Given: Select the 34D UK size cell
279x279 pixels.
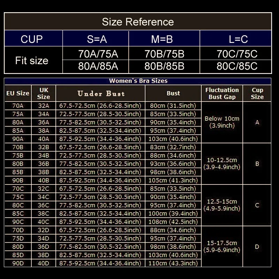Looking at the screenshot, I should click(x=44, y=239).
